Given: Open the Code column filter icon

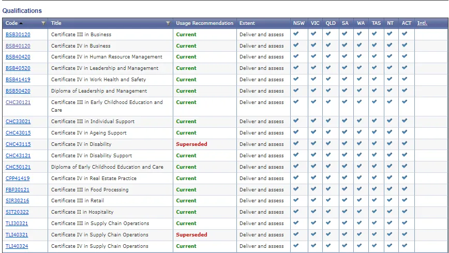Looking at the screenshot, I should 43,23.
